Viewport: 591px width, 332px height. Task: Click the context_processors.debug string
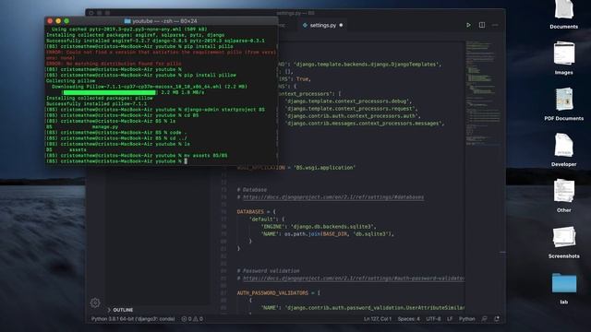point(348,101)
